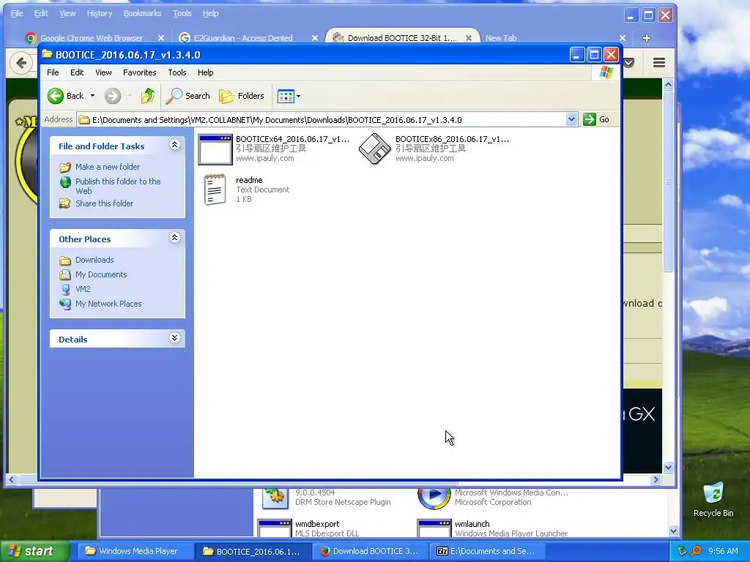750x562 pixels.
Task: Open the Favorites menu
Action: tap(139, 72)
